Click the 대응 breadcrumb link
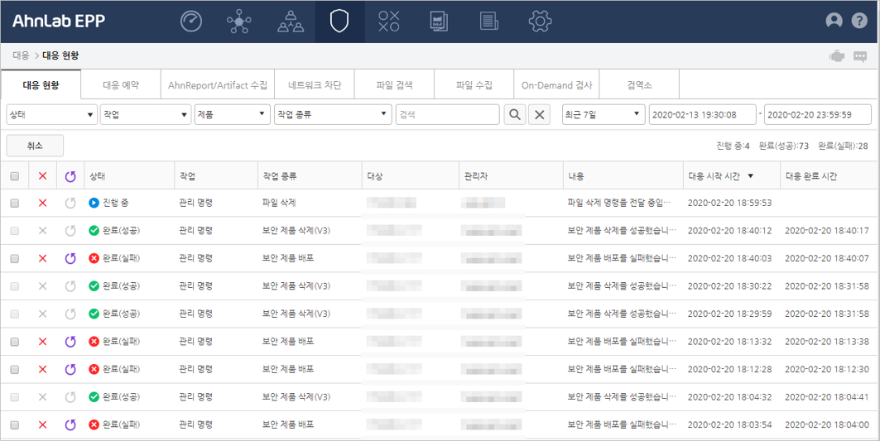 [21, 55]
